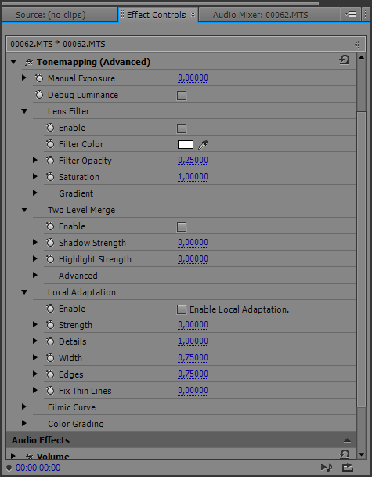Collapse the Local Adaptation group
The image size is (372, 477).
point(24,292)
